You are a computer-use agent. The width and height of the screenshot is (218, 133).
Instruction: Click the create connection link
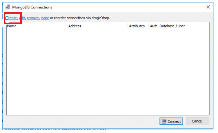[11, 18]
